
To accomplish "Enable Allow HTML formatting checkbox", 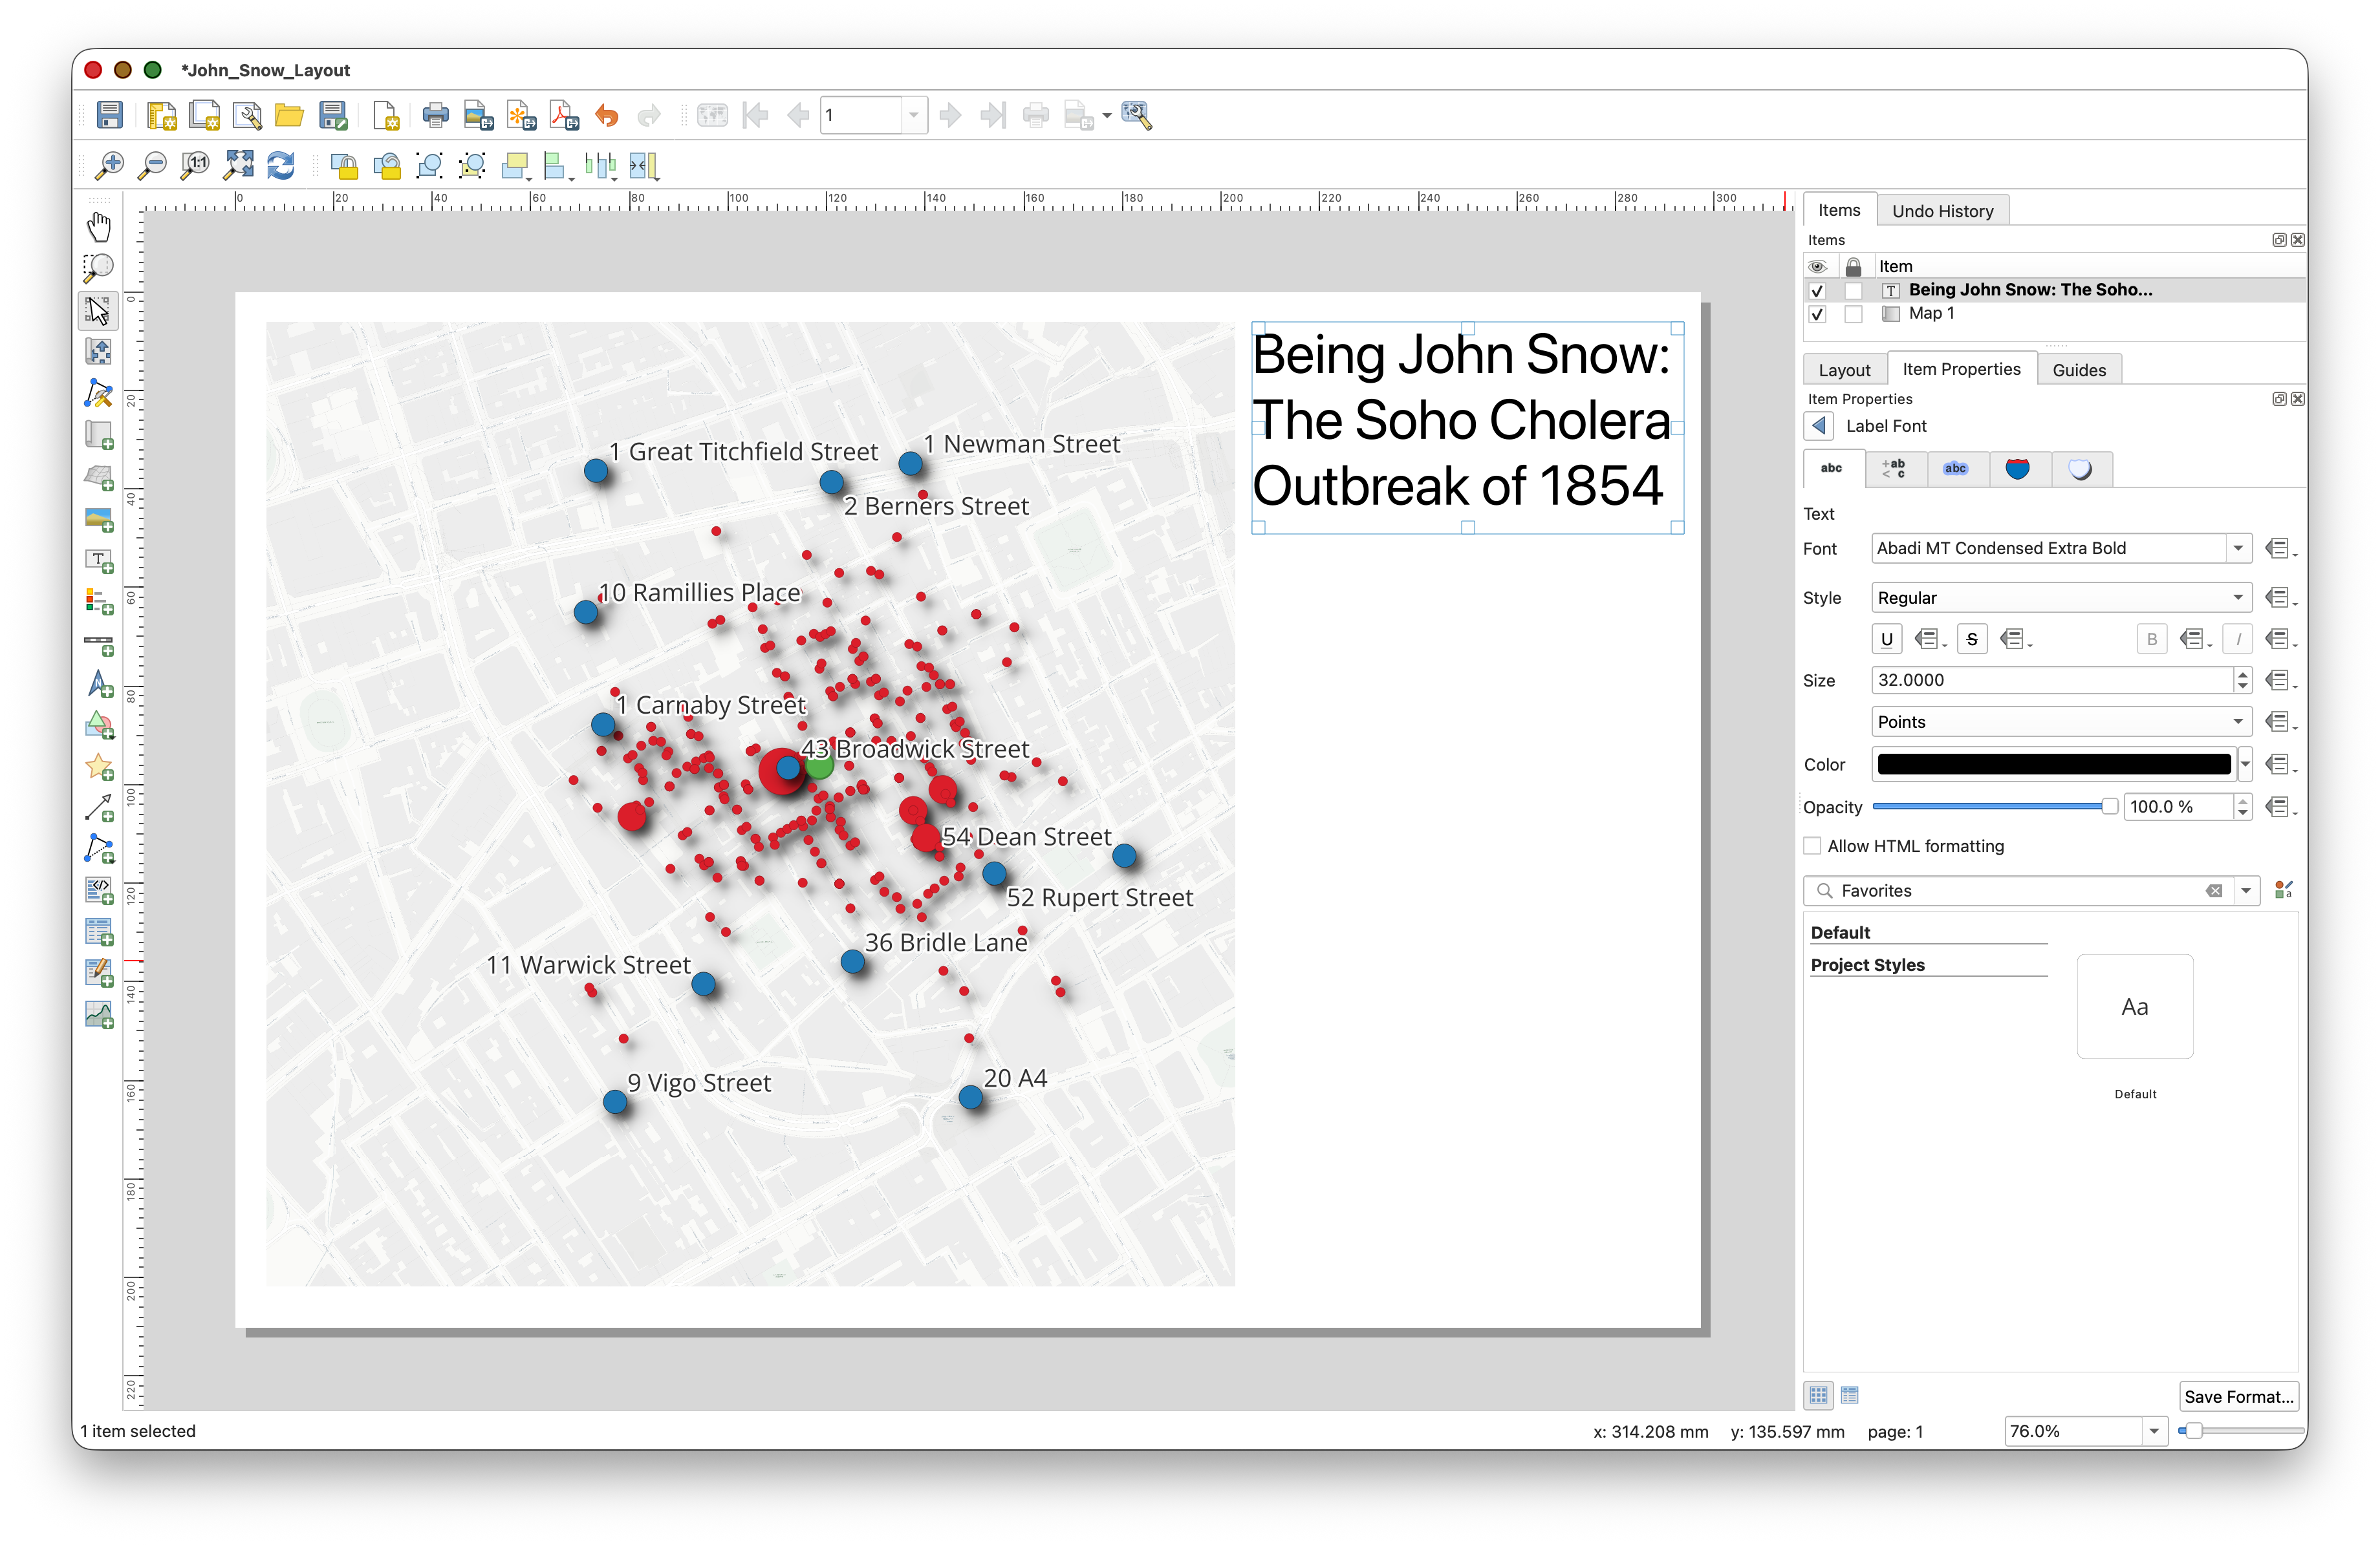I will (x=1812, y=846).
